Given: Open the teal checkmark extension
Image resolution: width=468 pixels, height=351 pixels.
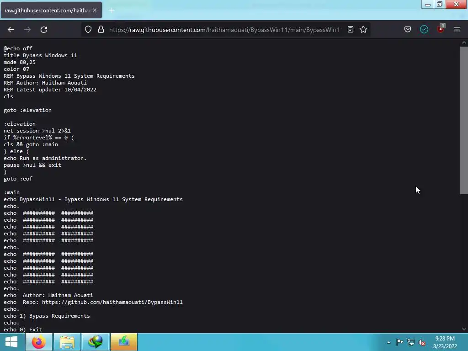Looking at the screenshot, I should click(424, 30).
